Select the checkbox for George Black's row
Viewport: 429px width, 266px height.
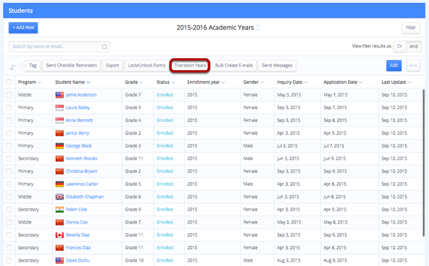[9, 146]
